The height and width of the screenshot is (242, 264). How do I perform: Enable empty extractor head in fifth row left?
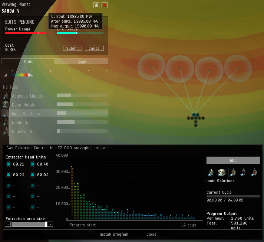coord(9,207)
